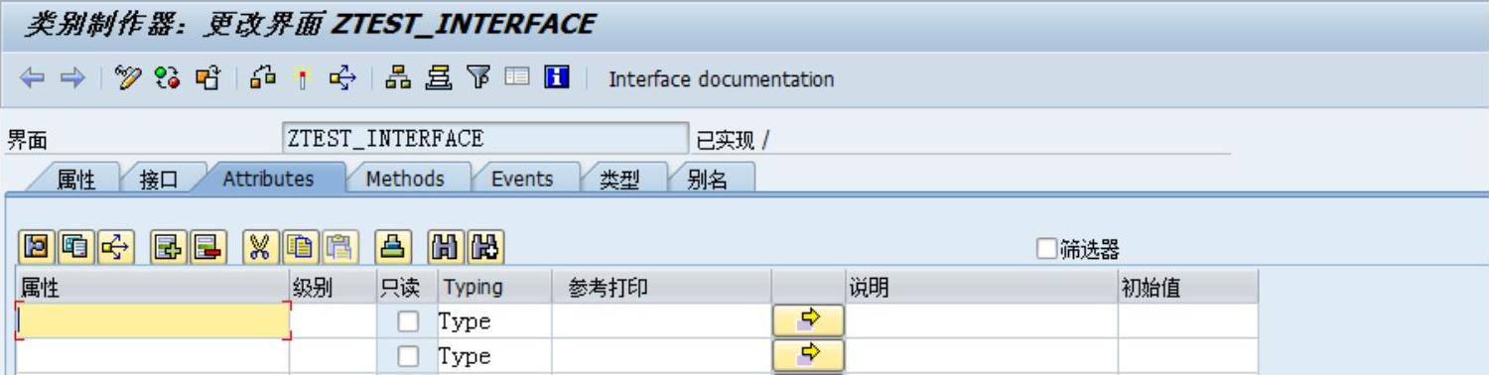This screenshot has width=1489, height=375.
Task: Copy with the duplicate pages icon
Action: pos(300,248)
